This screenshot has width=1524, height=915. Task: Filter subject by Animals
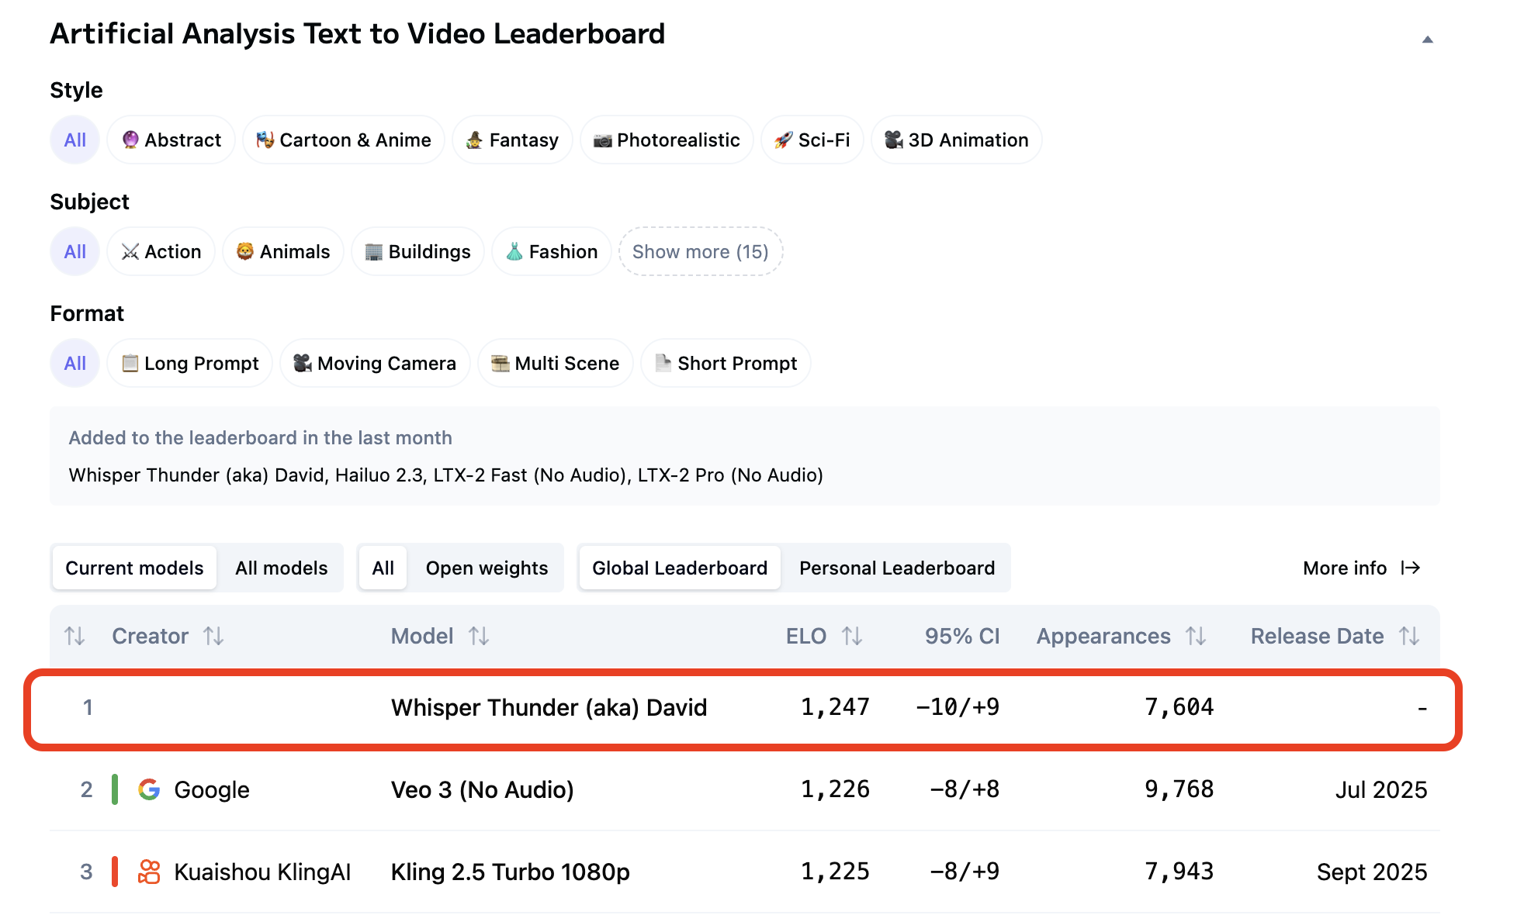[x=283, y=252]
